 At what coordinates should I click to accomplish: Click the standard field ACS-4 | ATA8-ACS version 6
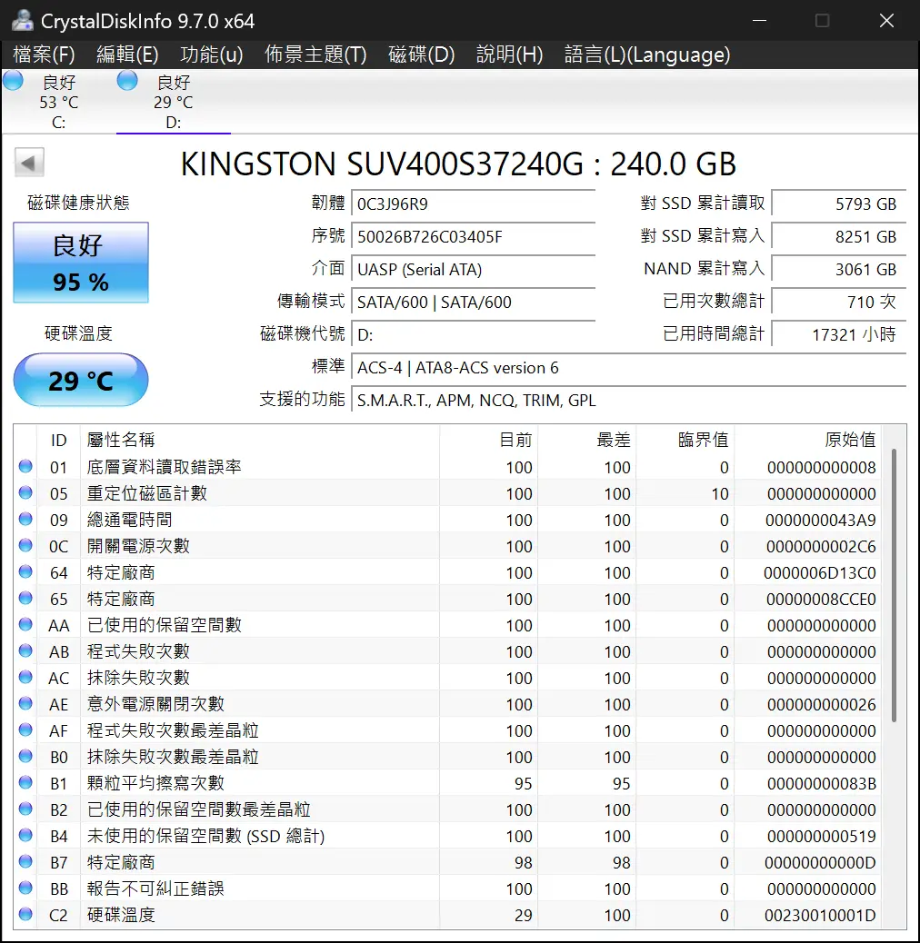[629, 367]
